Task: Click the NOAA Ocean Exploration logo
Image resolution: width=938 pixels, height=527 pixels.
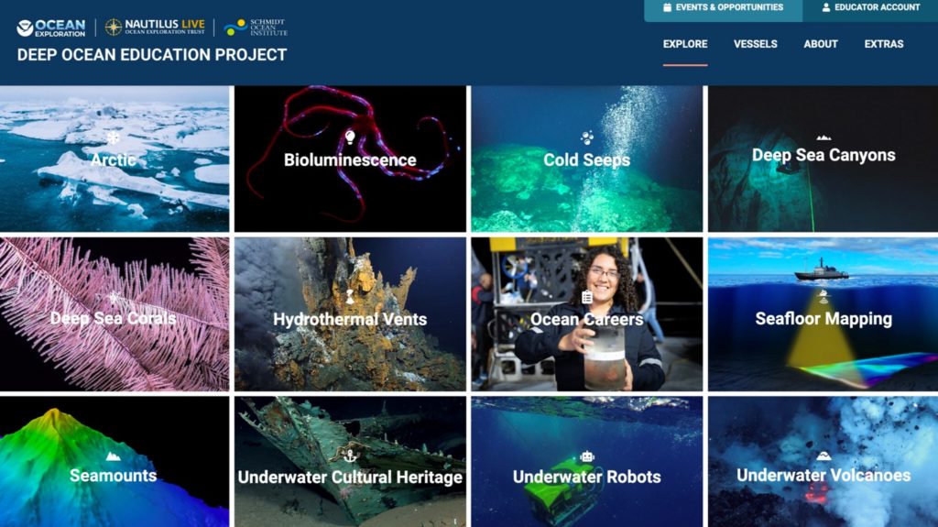Action: pos(51,27)
